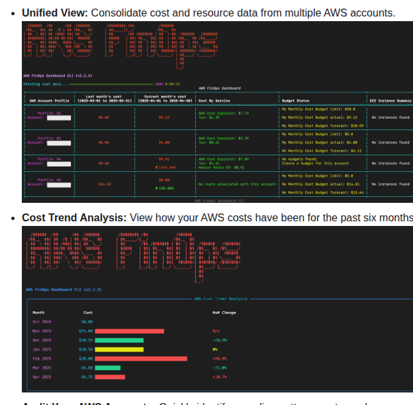The height and width of the screenshot is (405, 413).
Task: Click the 'Feb 2025' month label
Action: pos(42,359)
